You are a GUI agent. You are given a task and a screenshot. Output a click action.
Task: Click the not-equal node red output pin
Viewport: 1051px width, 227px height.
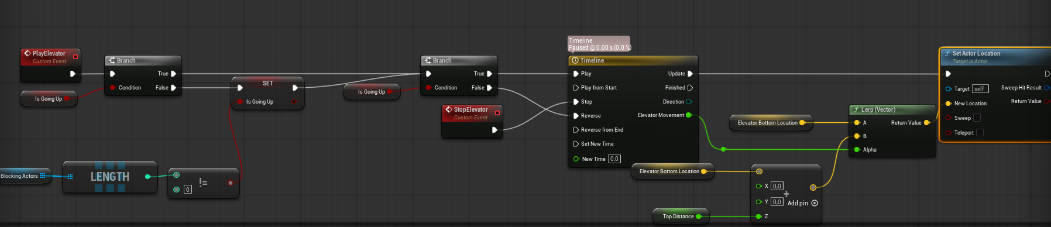pyautogui.click(x=231, y=183)
